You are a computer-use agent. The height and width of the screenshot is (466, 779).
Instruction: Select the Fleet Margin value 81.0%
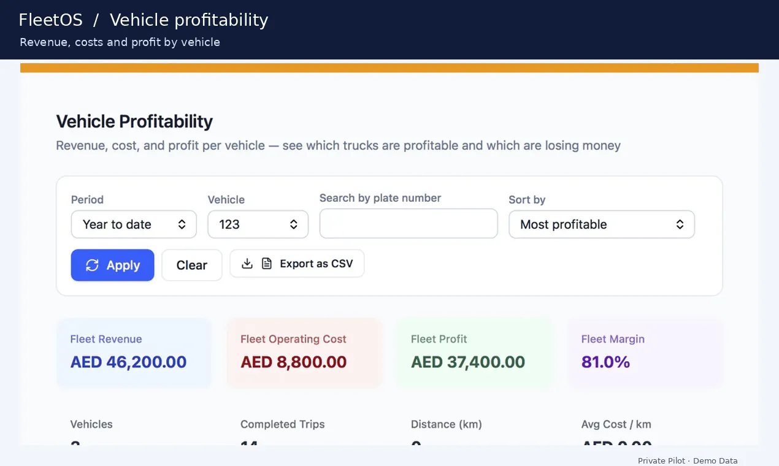(605, 362)
